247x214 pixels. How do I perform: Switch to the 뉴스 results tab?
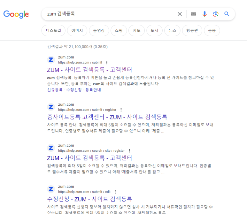click(x=172, y=31)
